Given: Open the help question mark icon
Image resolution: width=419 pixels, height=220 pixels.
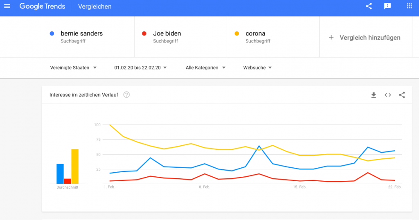Looking at the screenshot, I should (126, 95).
